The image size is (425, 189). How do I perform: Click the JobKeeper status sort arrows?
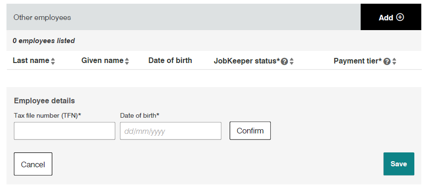point(292,61)
